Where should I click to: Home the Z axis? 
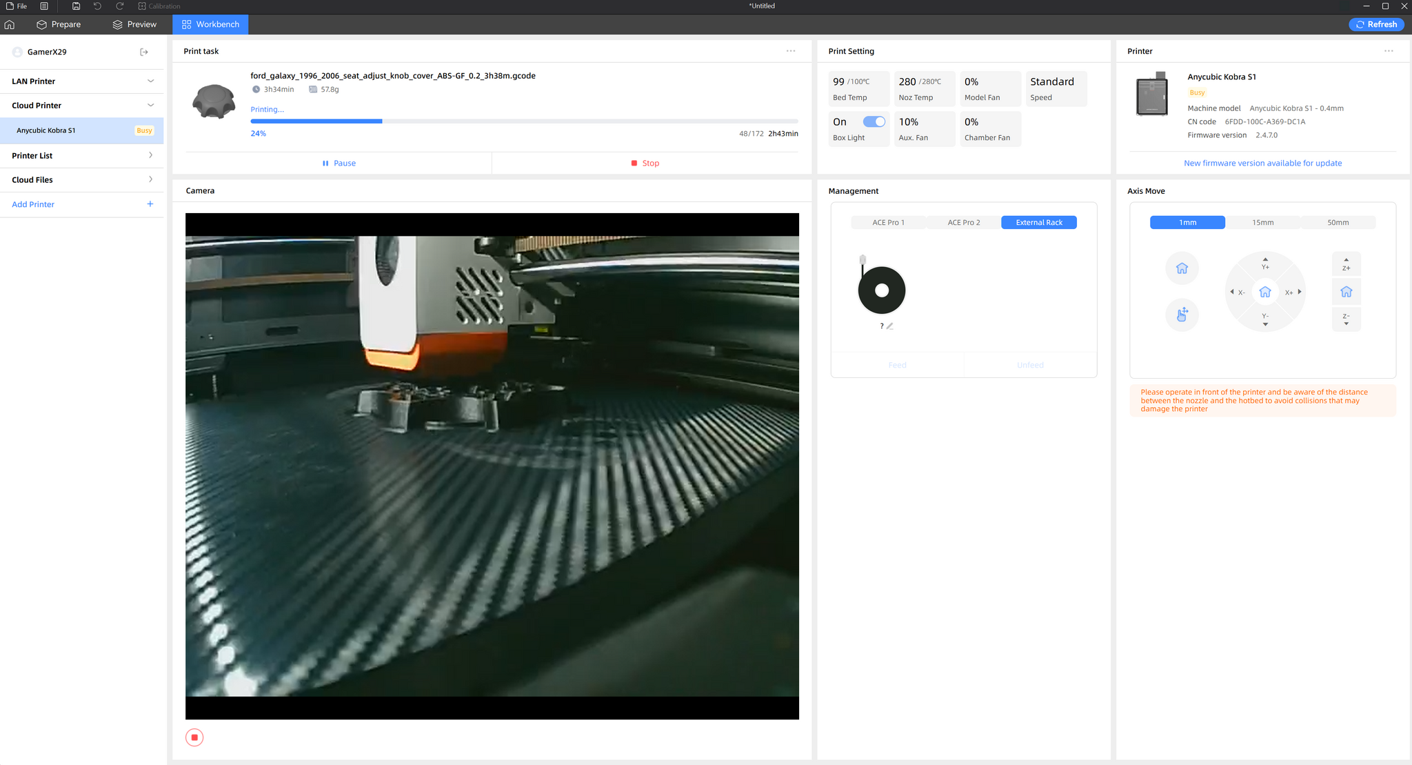pyautogui.click(x=1346, y=292)
